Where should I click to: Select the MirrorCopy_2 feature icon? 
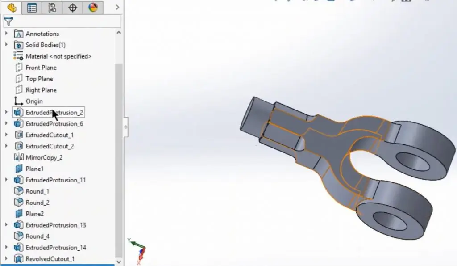click(19, 157)
